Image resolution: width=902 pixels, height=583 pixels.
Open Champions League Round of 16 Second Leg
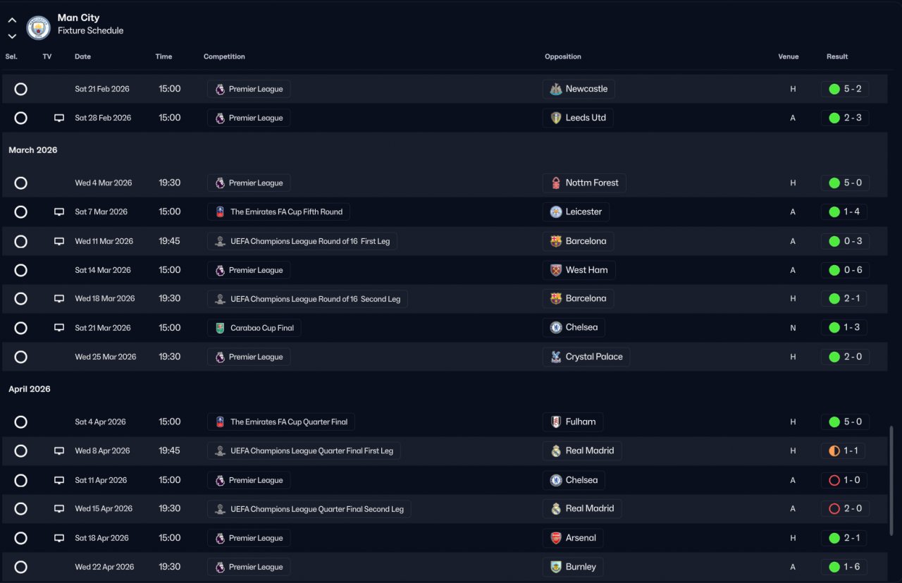[307, 299]
